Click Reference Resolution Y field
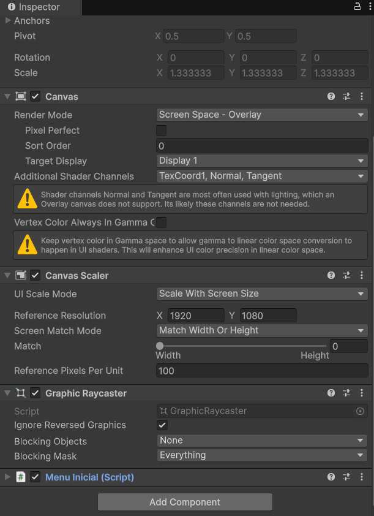Screen dimensions: 374x516 [x=268, y=316]
